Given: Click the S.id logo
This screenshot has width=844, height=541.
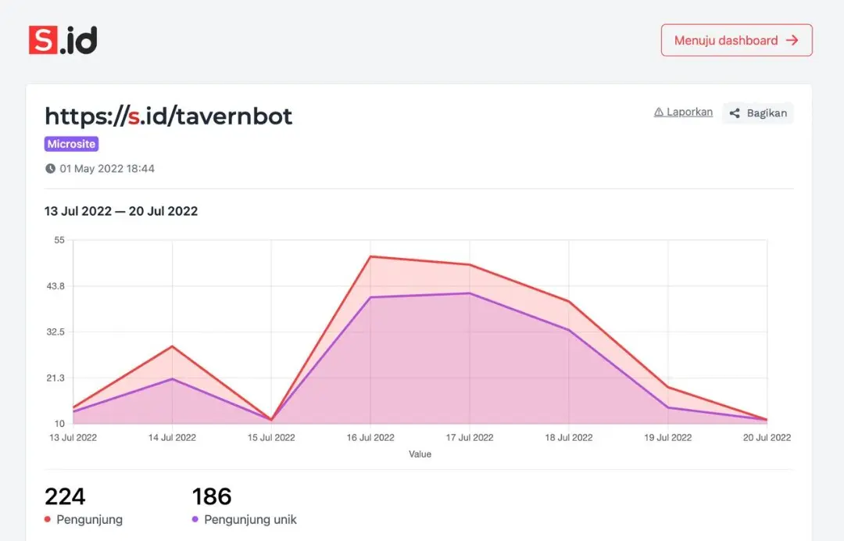Looking at the screenshot, I should 63,40.
